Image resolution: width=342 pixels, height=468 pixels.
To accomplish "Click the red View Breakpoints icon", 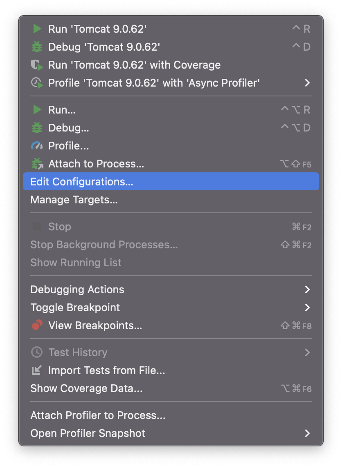I will [37, 325].
